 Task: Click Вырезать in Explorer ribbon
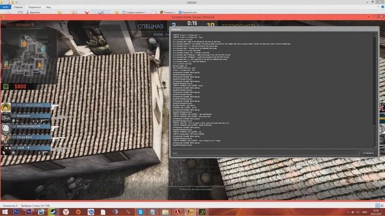click(34, 12)
